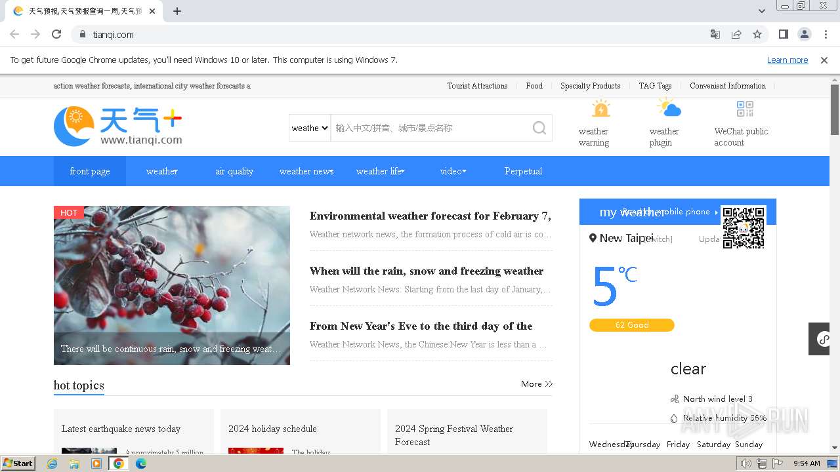Reload the tianqi.com page

56,34
